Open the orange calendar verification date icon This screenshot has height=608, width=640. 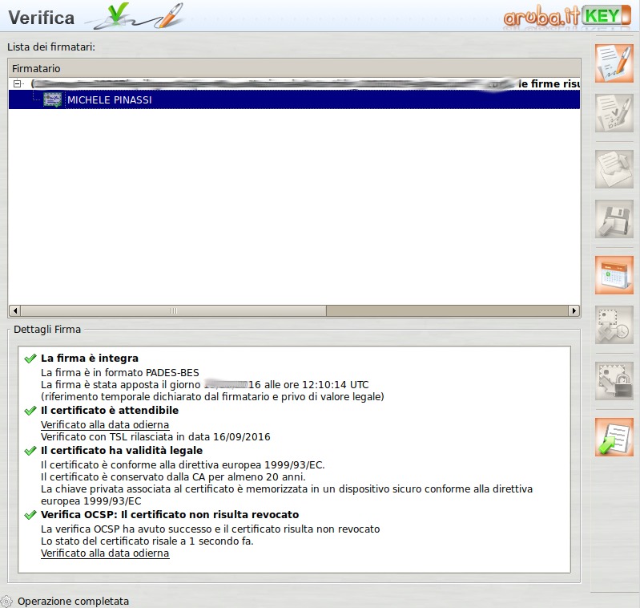[614, 275]
